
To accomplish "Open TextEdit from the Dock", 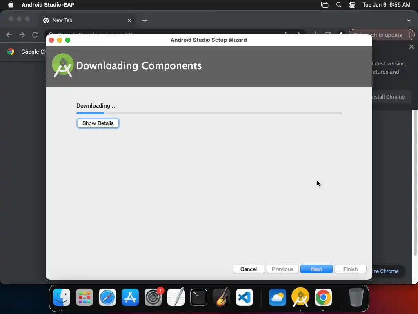I will [x=176, y=297].
